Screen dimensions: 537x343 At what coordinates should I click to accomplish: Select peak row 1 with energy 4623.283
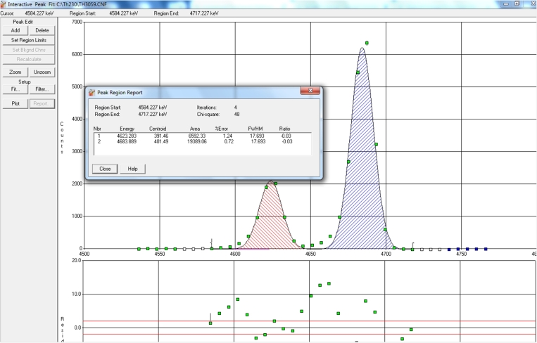point(203,136)
